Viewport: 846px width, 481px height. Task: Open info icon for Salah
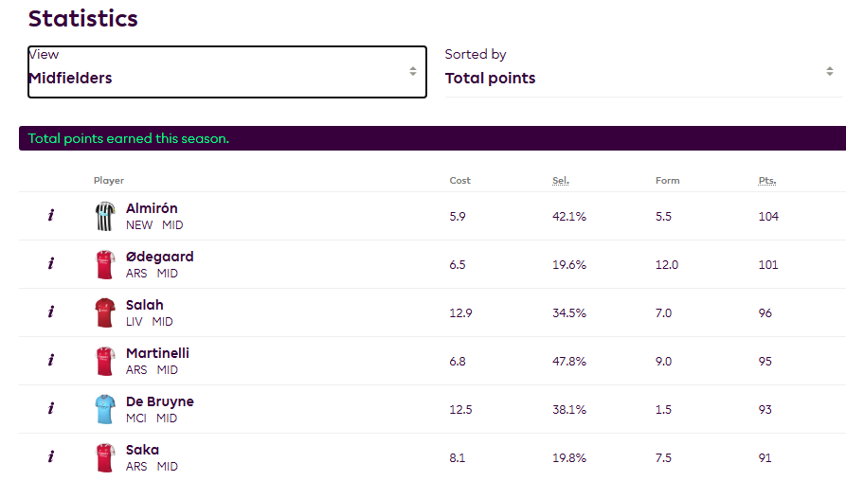coord(51,312)
